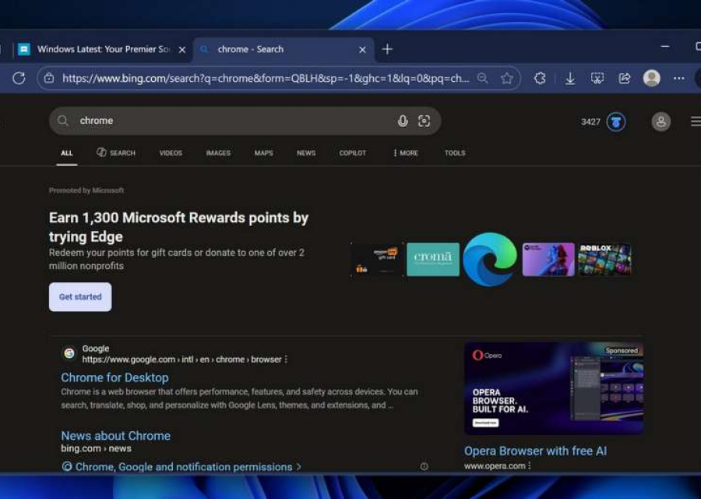701x499 pixels.
Task: Open visual search camera icon
Action: coord(424,121)
